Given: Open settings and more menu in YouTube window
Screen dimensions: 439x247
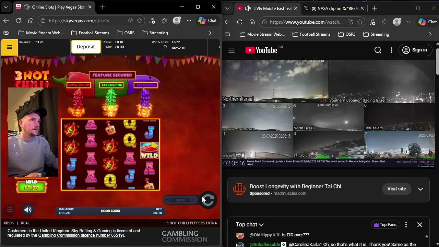Looking at the screenshot, I should coord(409,22).
